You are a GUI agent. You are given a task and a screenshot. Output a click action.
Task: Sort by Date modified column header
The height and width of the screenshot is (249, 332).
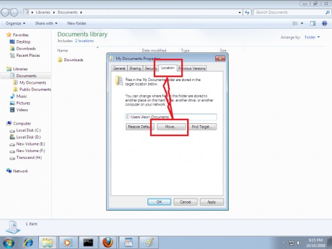point(154,50)
